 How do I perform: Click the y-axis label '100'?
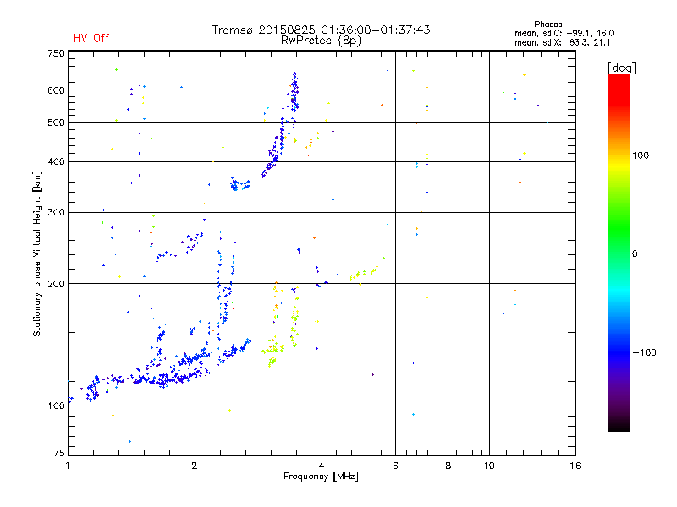tap(56, 406)
